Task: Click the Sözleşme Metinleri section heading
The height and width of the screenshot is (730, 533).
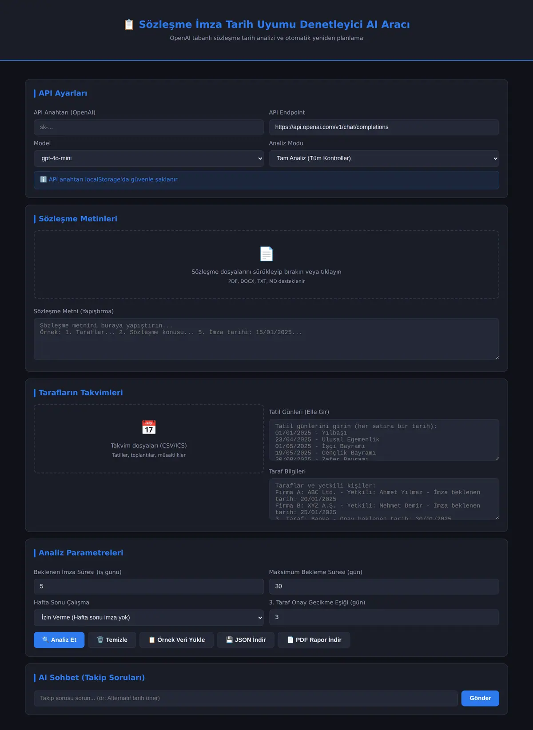Action: tap(78, 219)
